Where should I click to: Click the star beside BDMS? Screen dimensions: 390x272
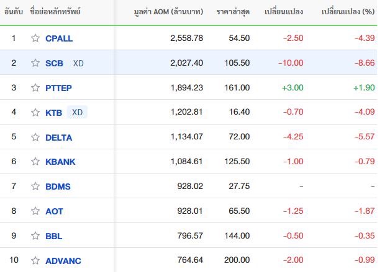35,186
